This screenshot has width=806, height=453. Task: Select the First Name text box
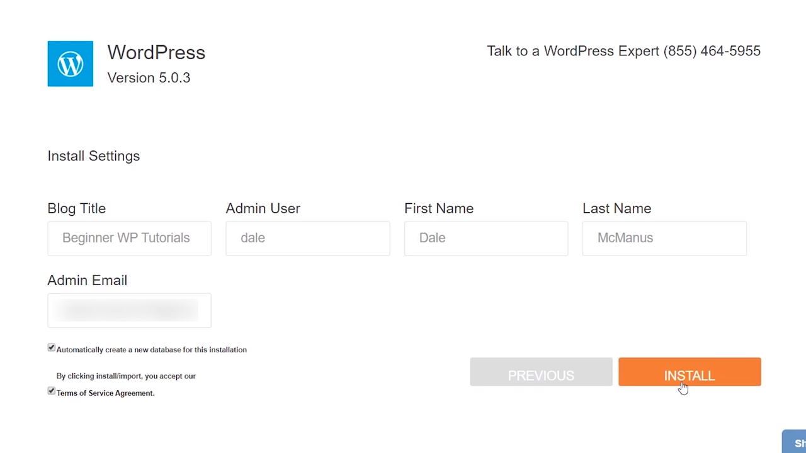(x=485, y=238)
